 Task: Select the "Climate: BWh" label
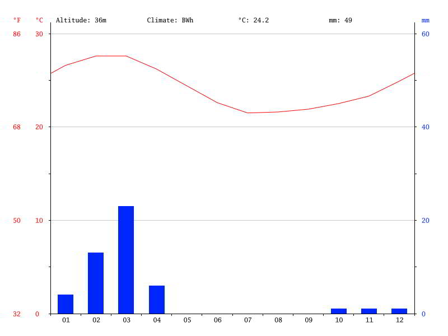pyautogui.click(x=170, y=20)
